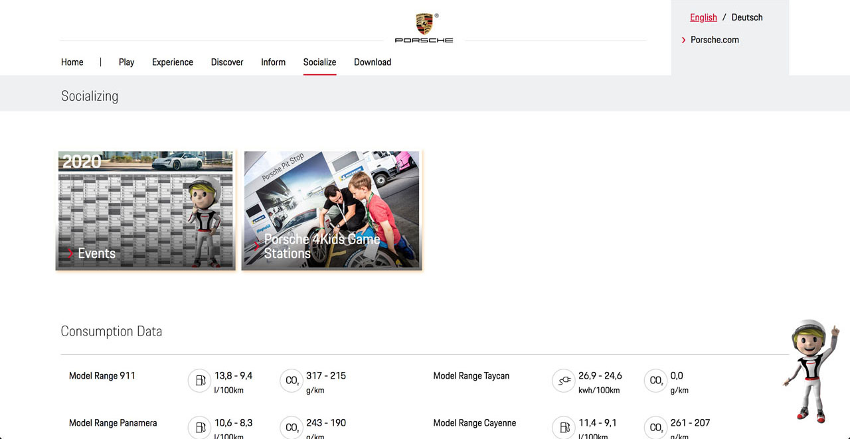The width and height of the screenshot is (850, 439).
Task: Click the 261 - 207 emissions value
Action: 690,422
